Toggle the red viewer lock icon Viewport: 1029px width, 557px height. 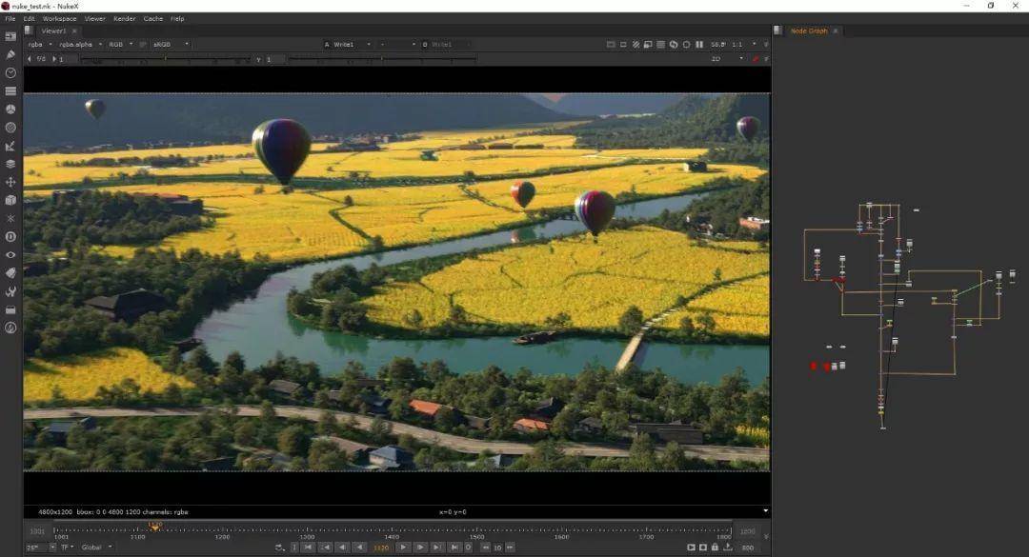coord(756,59)
